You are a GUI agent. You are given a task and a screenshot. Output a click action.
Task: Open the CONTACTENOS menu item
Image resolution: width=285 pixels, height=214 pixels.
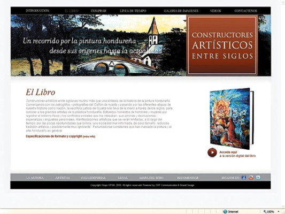pyautogui.click(x=246, y=11)
